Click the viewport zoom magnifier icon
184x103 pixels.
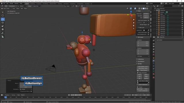click(133, 20)
